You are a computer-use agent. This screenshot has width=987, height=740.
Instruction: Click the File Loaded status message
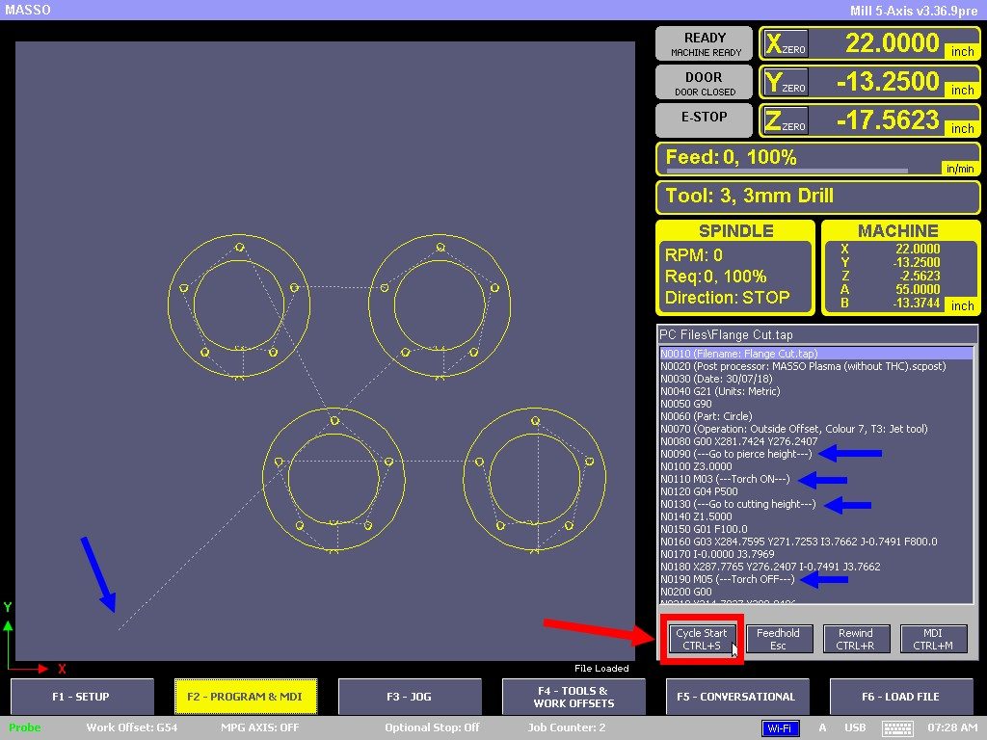click(x=601, y=669)
